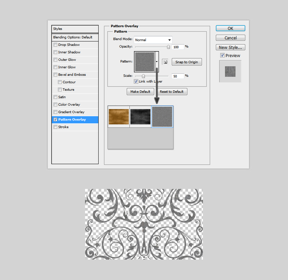Image resolution: width=288 pixels, height=280 pixels.
Task: Click the Reset to Default button
Action: (171, 91)
